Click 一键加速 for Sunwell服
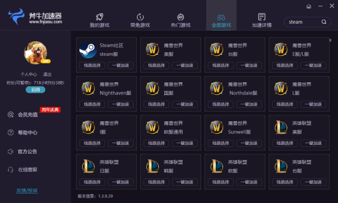 [x=249, y=143]
